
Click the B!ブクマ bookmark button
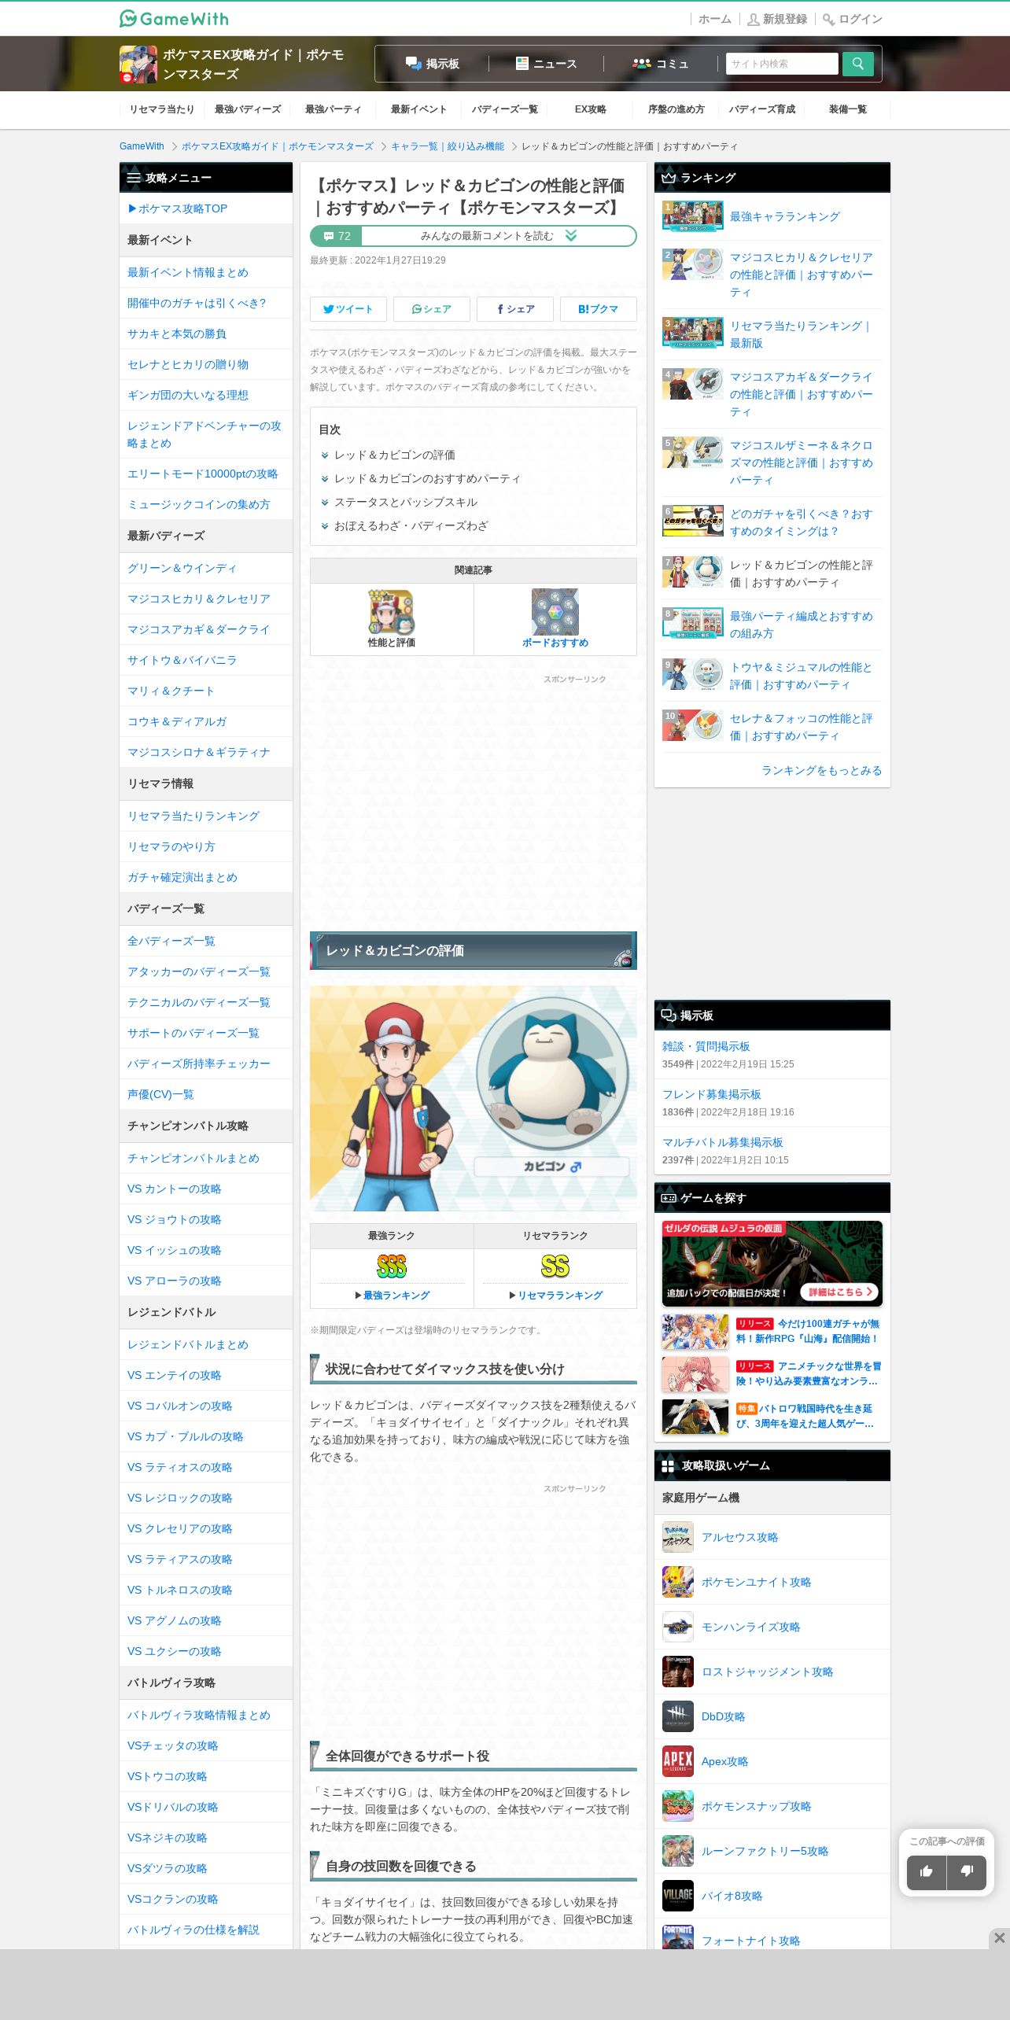pos(599,309)
